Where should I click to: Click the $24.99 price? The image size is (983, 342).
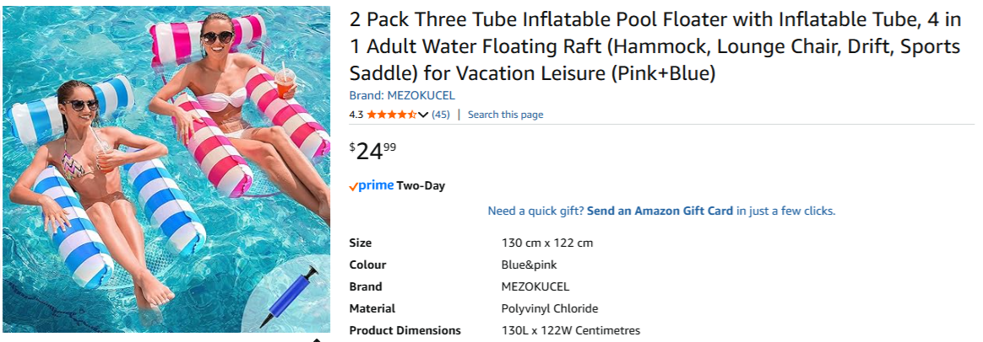pos(372,151)
